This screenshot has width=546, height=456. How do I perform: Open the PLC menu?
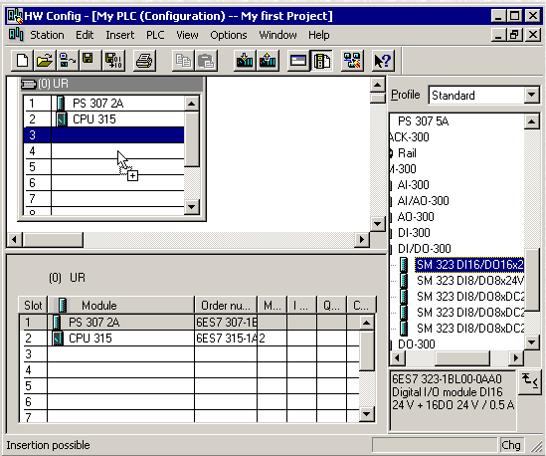point(155,35)
